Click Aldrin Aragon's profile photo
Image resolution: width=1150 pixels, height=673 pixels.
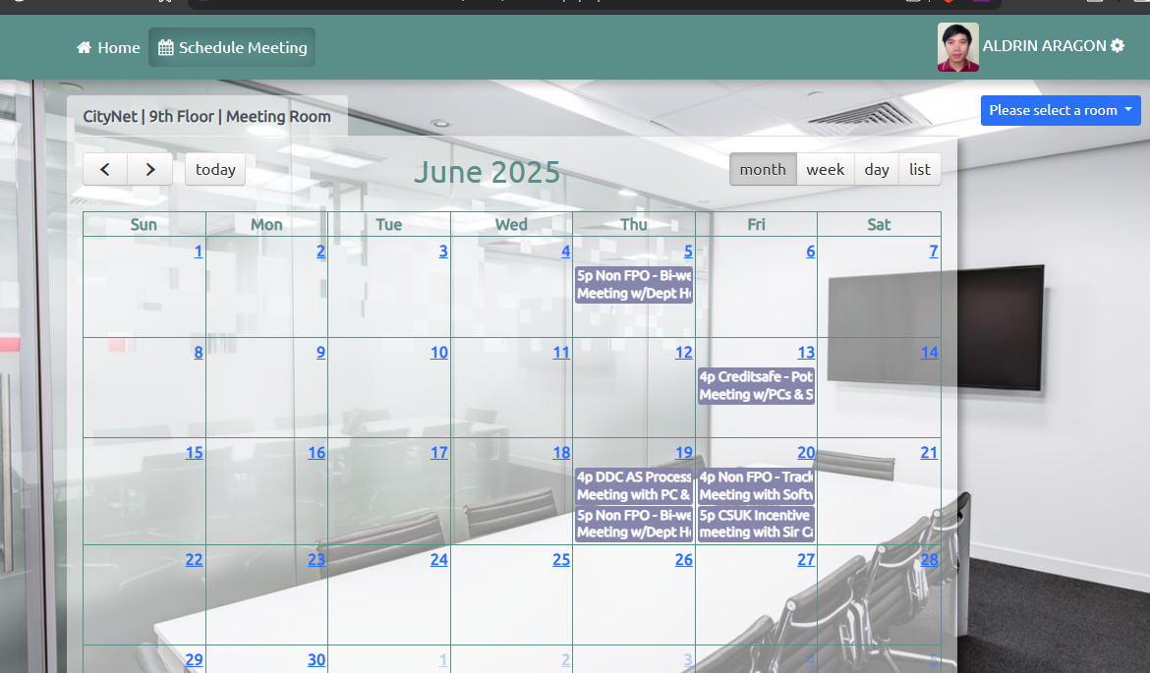957,45
